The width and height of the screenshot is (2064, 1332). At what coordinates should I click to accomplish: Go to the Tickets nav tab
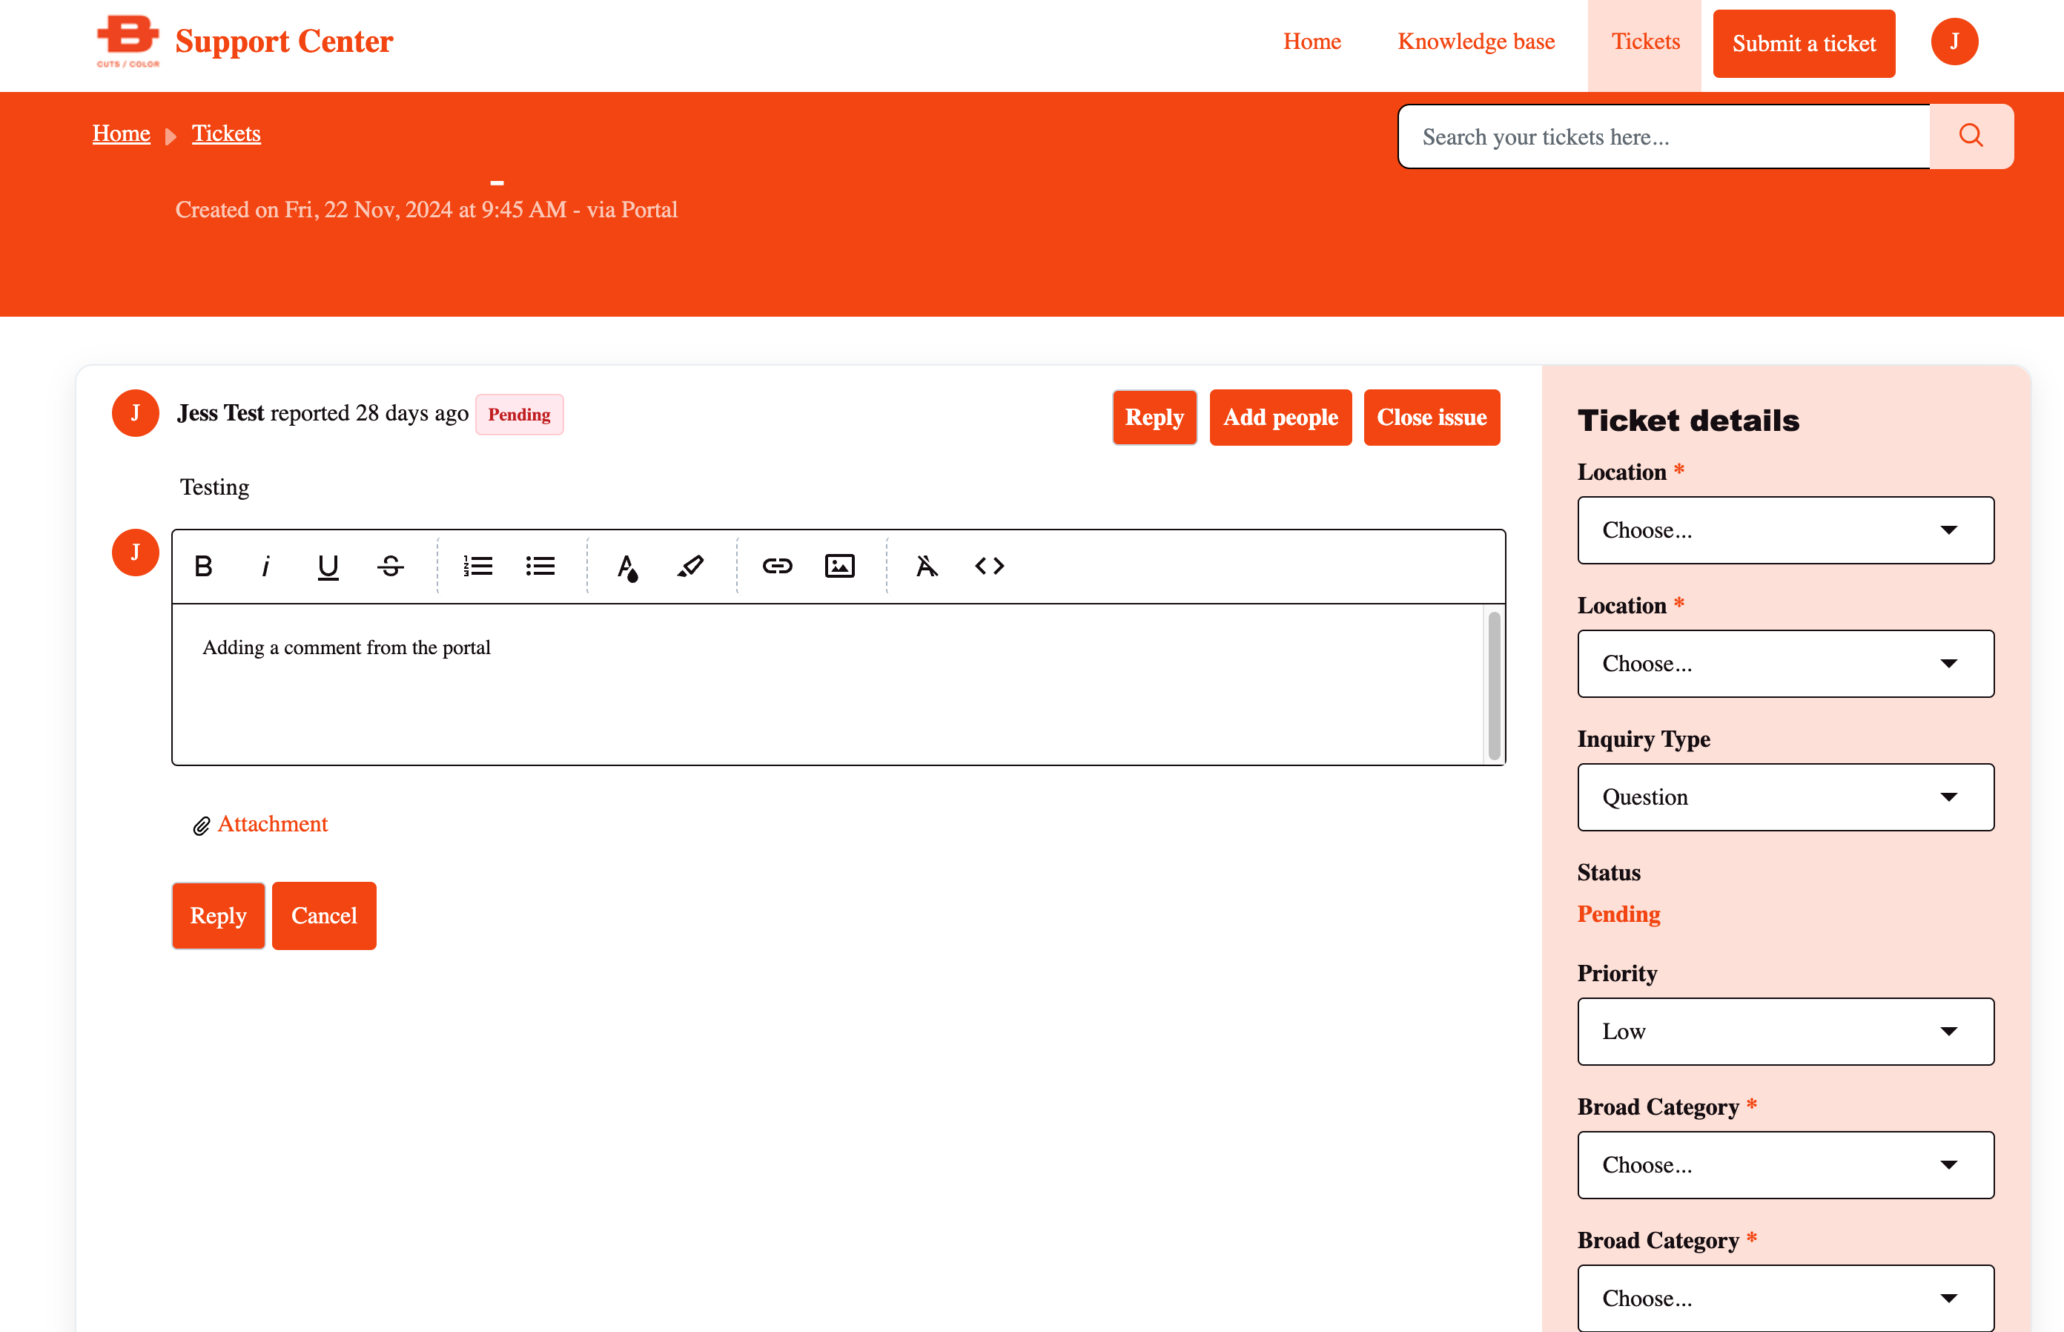1644,42
